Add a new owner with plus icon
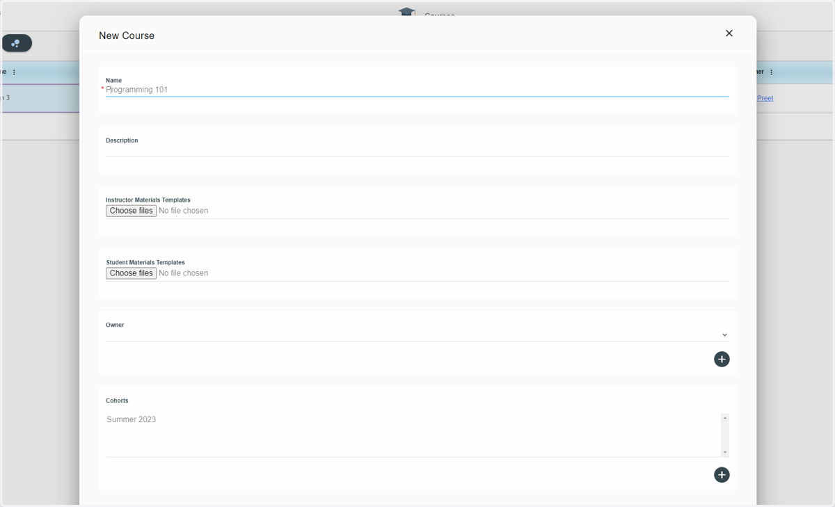This screenshot has width=835, height=507. tap(722, 359)
